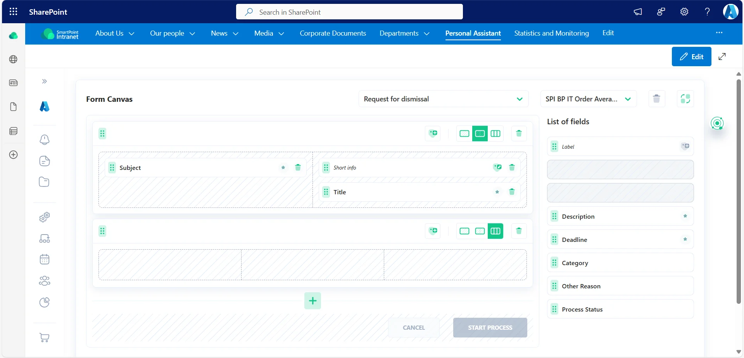Add label to second row via tag-plus icon
The image size is (744, 358).
(x=433, y=231)
